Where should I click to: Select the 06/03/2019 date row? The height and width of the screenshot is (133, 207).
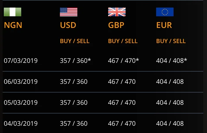click(x=103, y=82)
